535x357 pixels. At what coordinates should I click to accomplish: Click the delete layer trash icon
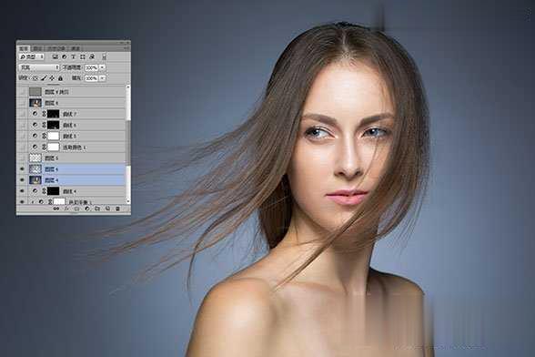(117, 209)
